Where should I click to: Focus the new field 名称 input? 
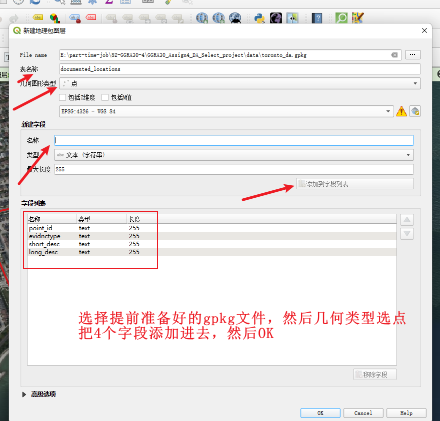(x=234, y=140)
